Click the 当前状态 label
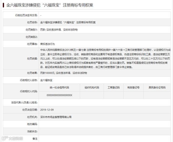Screen dimensions: 173x142 click(32, 131)
